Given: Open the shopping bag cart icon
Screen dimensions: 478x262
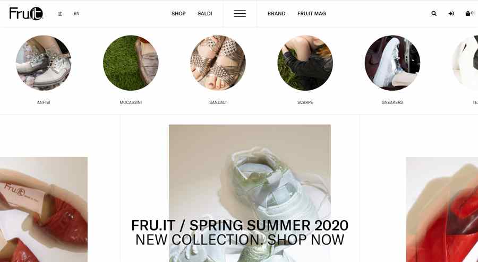Looking at the screenshot, I should [467, 13].
